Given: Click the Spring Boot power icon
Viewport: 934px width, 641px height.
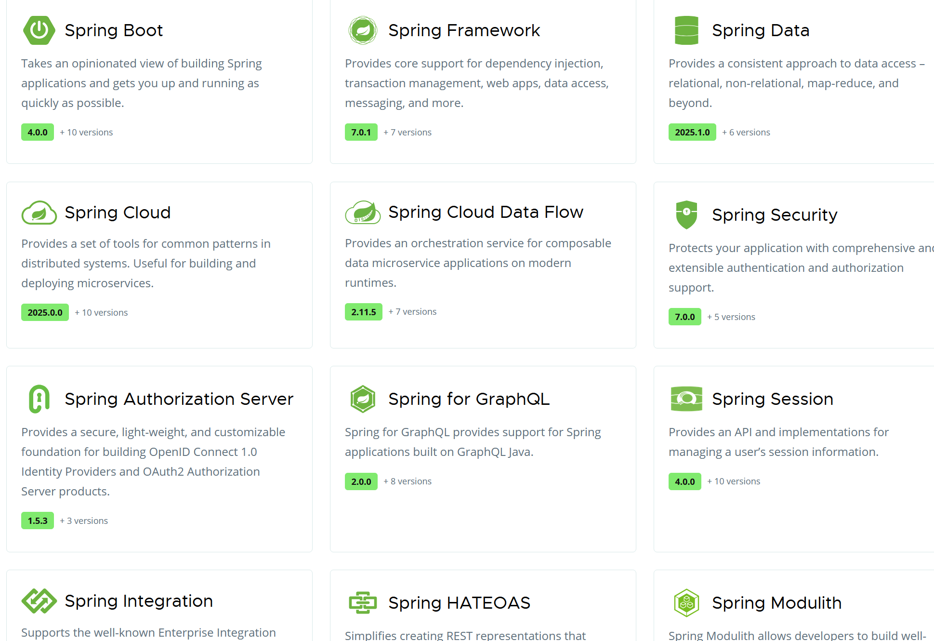Looking at the screenshot, I should 39,30.
